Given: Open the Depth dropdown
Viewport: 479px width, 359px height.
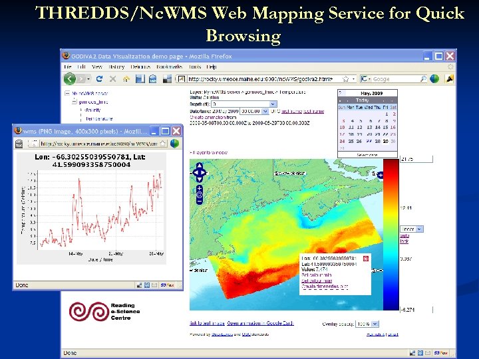Looking at the screenshot, I should tap(273, 104).
